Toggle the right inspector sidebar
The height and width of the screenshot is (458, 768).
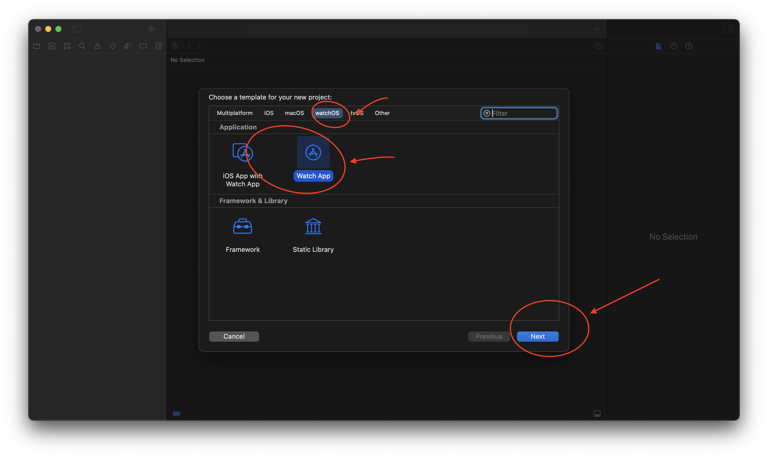728,29
